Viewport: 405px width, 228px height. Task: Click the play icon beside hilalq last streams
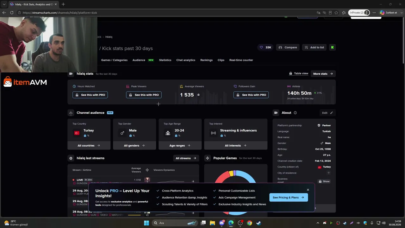tap(71, 158)
